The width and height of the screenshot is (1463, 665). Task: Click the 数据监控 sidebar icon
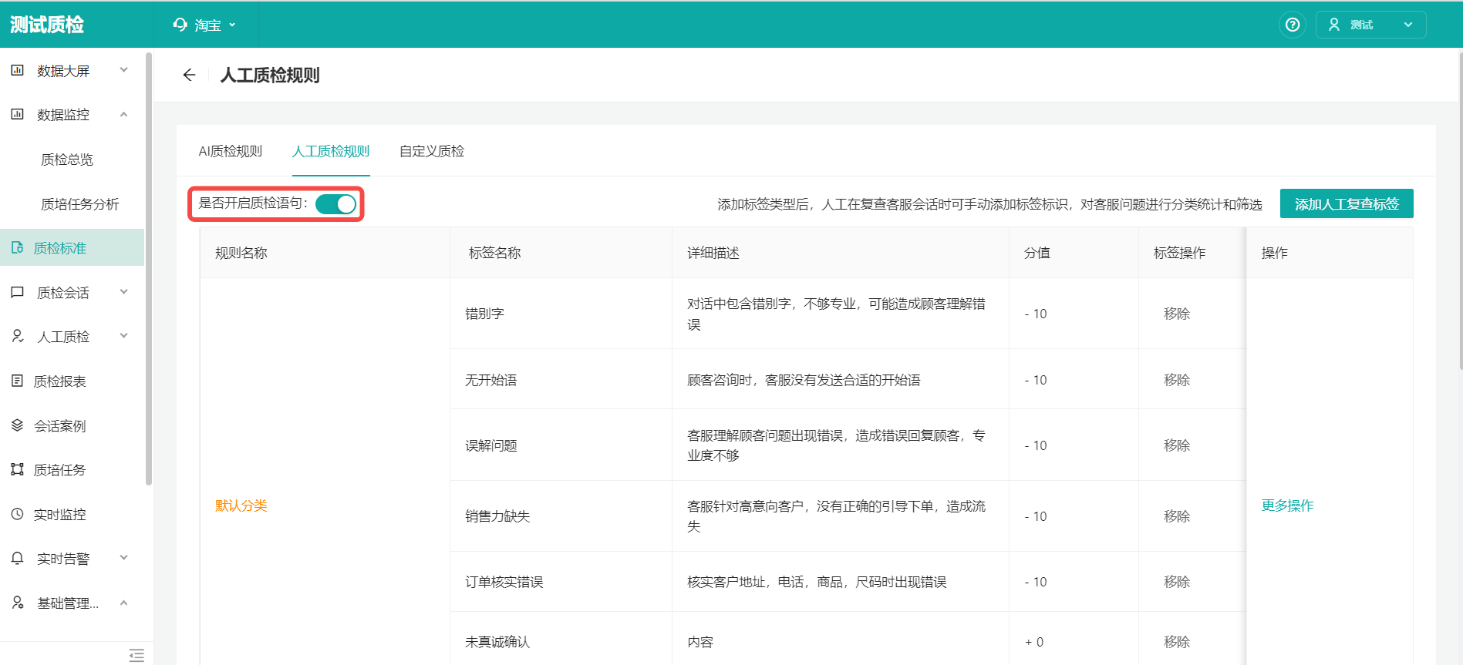[x=17, y=115]
